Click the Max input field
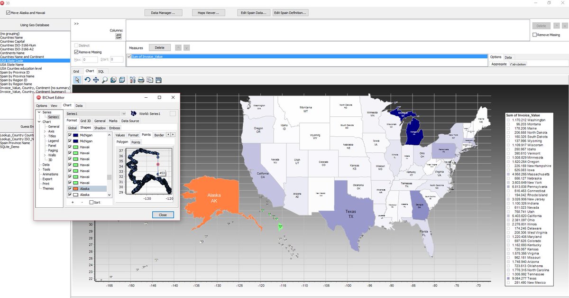The image size is (569, 298). tap(90, 59)
